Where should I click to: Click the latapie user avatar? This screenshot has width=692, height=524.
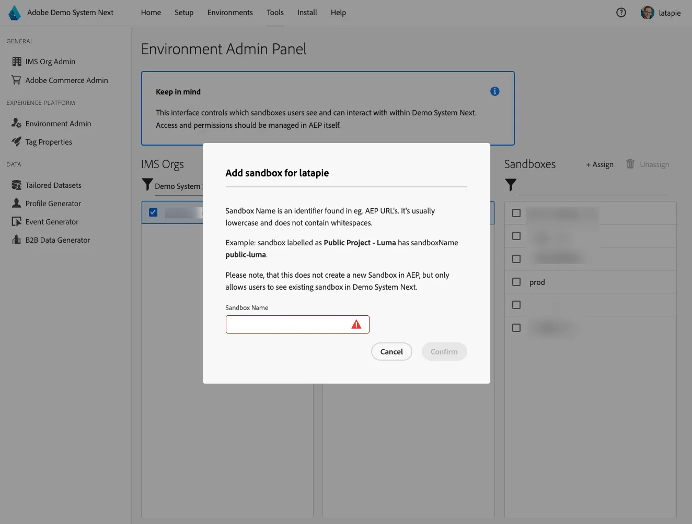tap(648, 13)
